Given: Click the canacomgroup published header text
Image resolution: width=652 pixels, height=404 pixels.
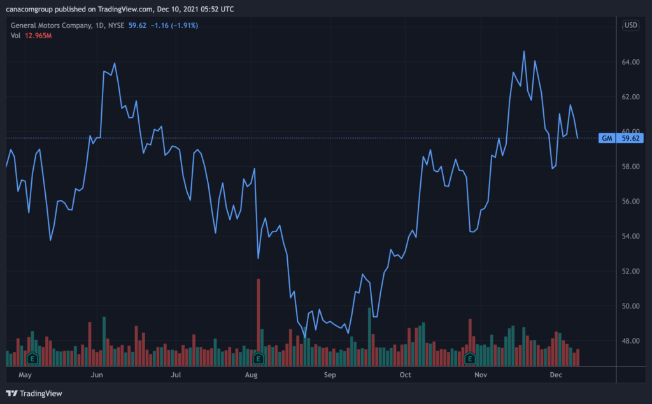Looking at the screenshot, I should click(120, 9).
